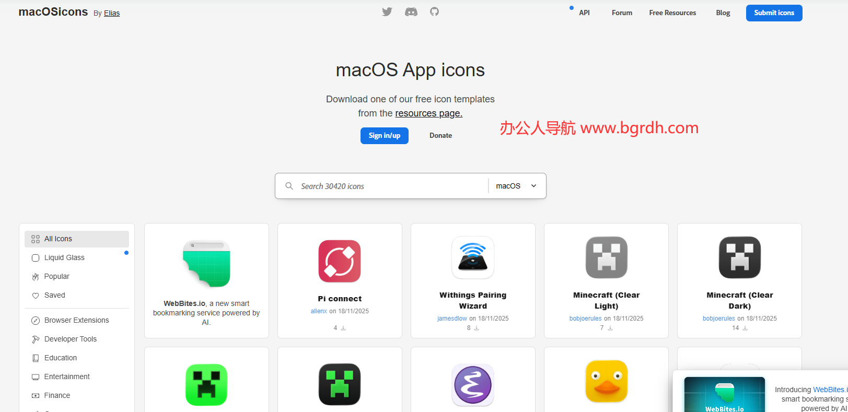The width and height of the screenshot is (848, 412).
Task: Open the WebBites.io green bookmark icon
Action: pyautogui.click(x=206, y=264)
